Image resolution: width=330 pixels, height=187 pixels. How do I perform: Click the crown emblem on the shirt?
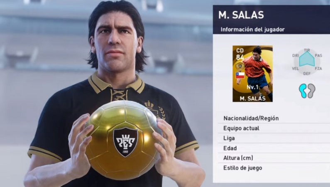pyautogui.click(x=149, y=105)
